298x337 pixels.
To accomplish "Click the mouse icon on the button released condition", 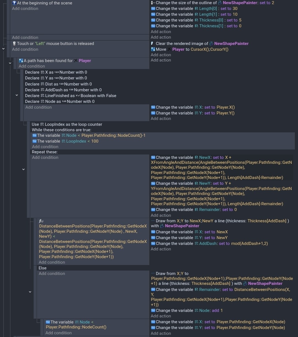I will pyautogui.click(x=14, y=44).
